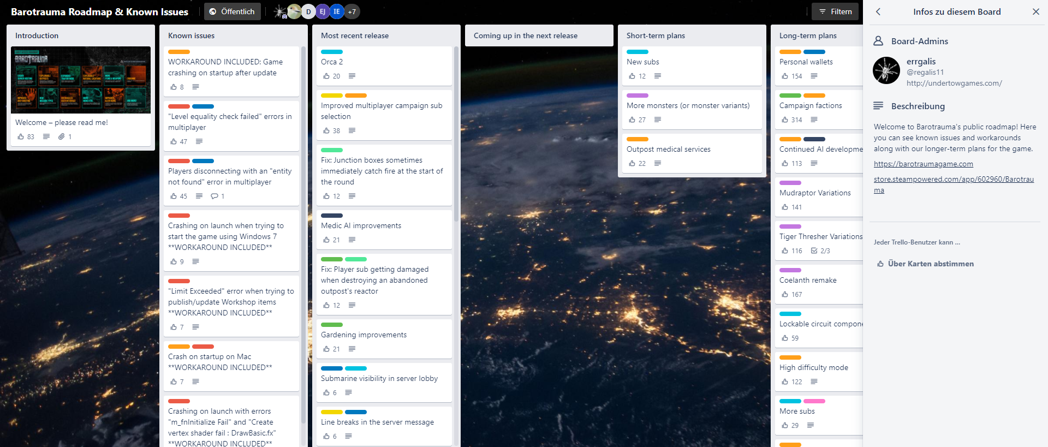Open the undertowgames.com link under errgalis
This screenshot has width=1048, height=447.
tap(954, 83)
